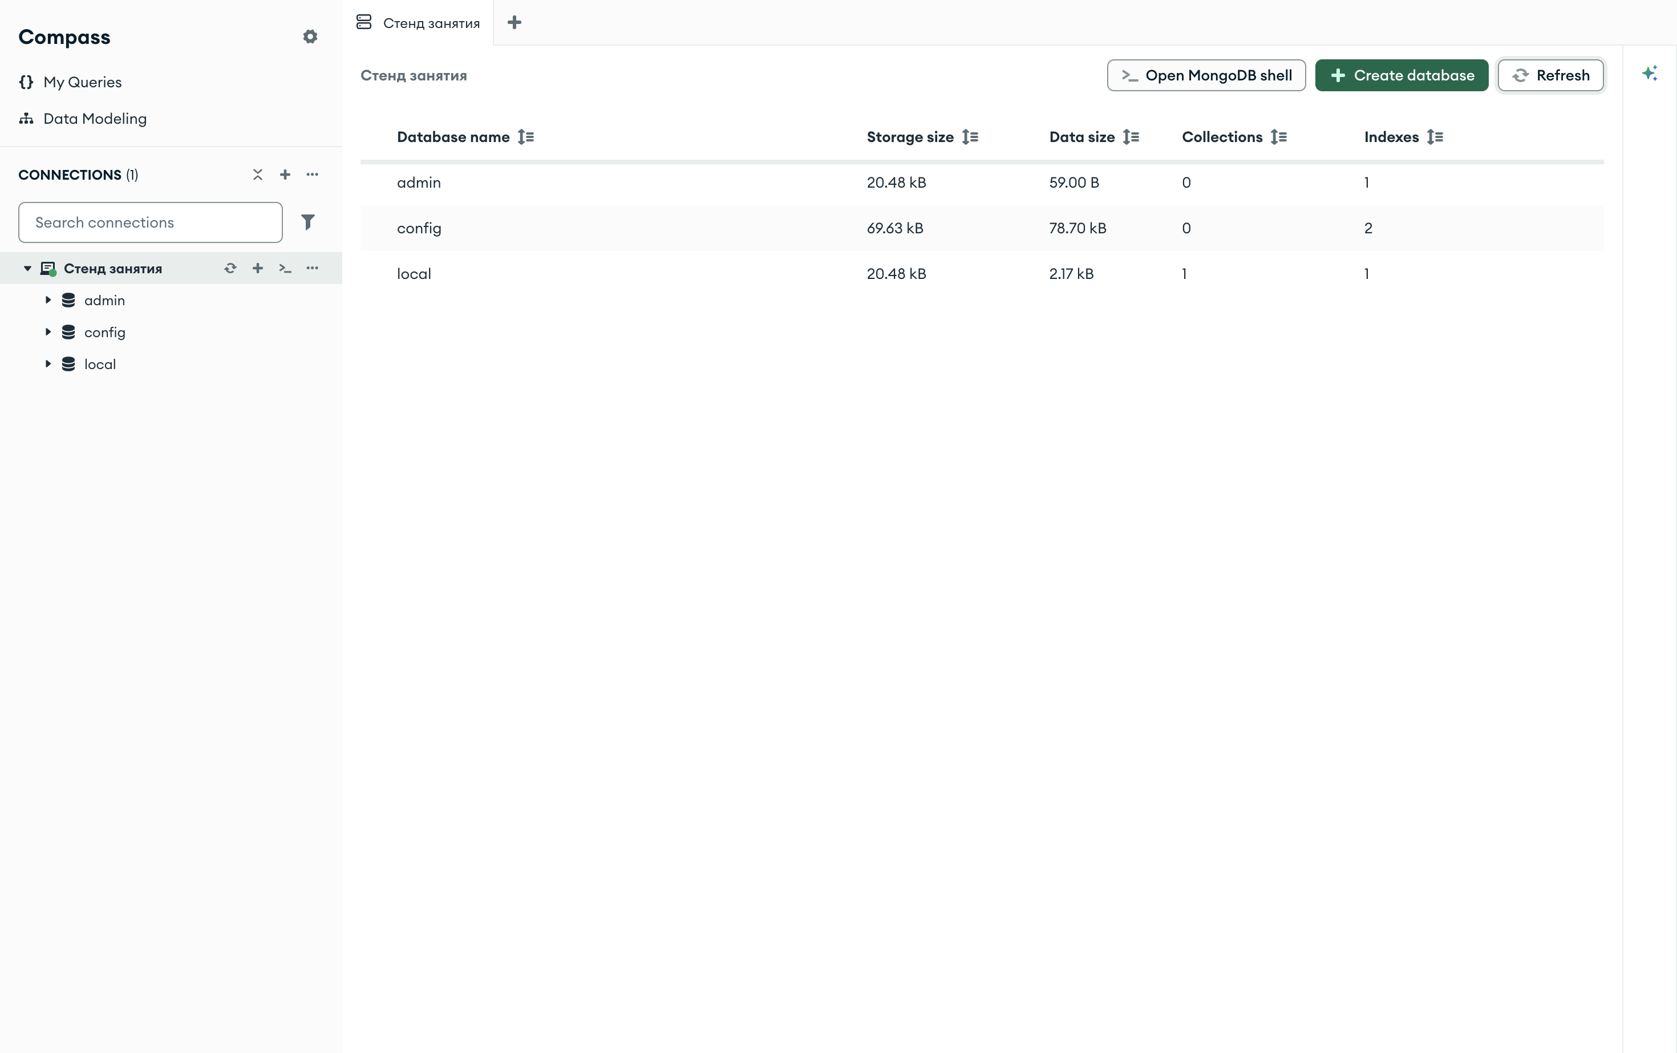
Task: Open config database row in table
Action: click(982, 228)
